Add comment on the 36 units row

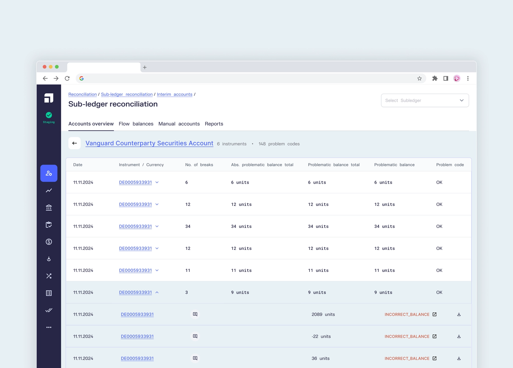click(x=195, y=358)
